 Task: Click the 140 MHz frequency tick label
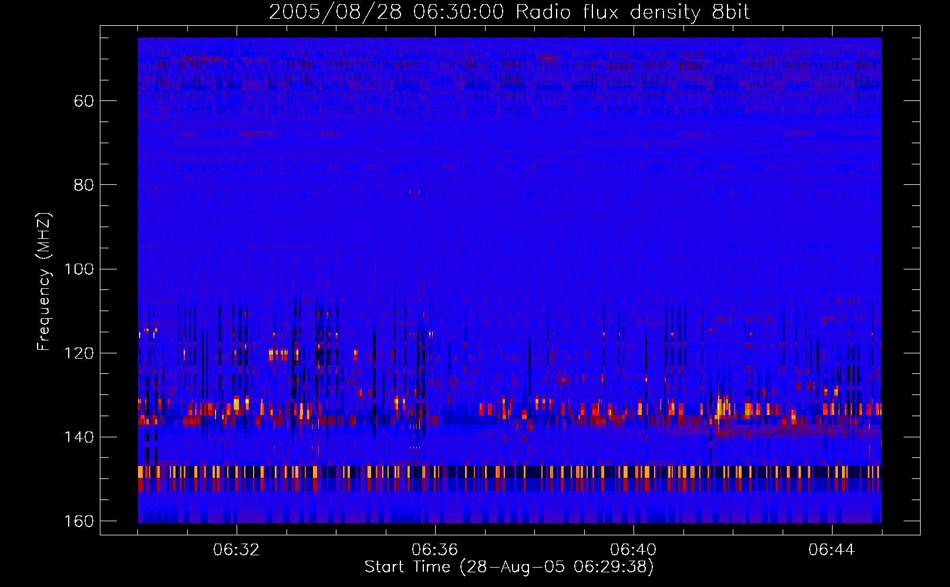79,437
